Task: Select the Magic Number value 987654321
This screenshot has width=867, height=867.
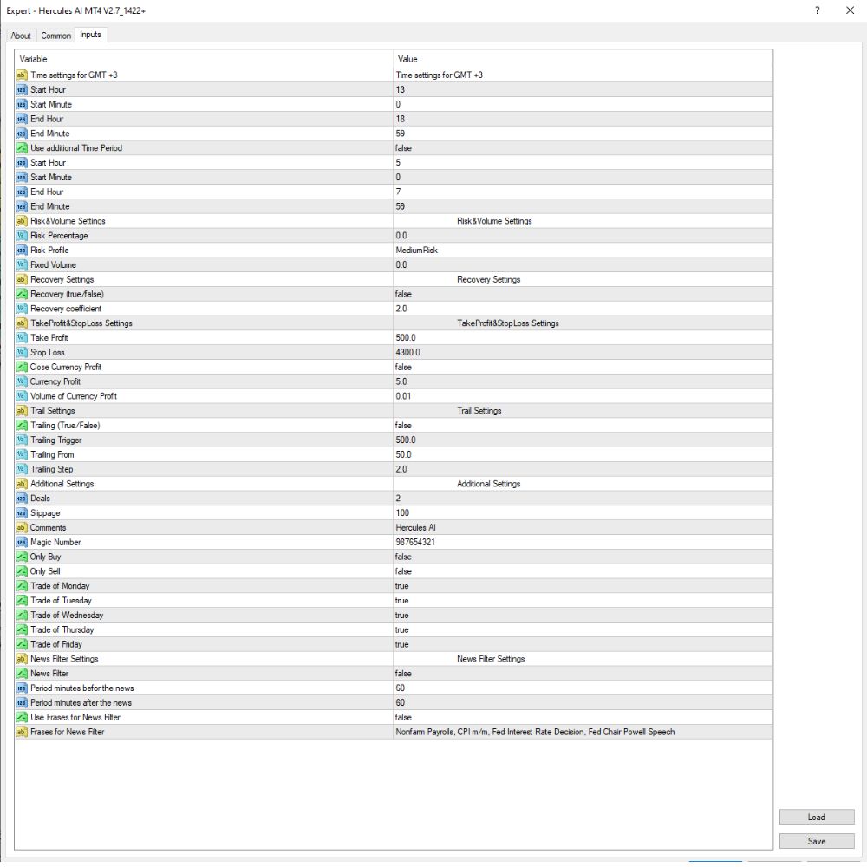Action: point(415,543)
